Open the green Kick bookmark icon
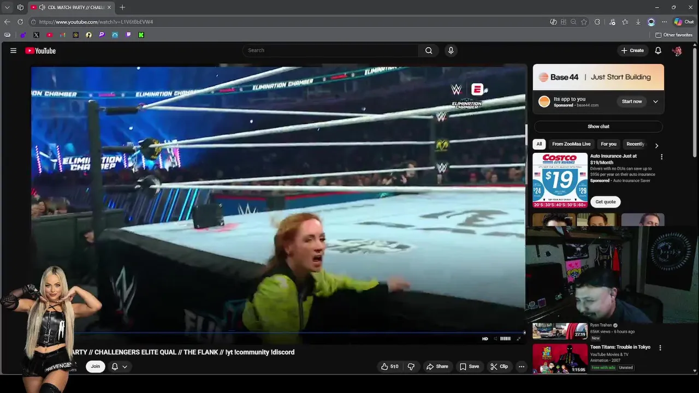This screenshot has height=393, width=699. (x=141, y=35)
